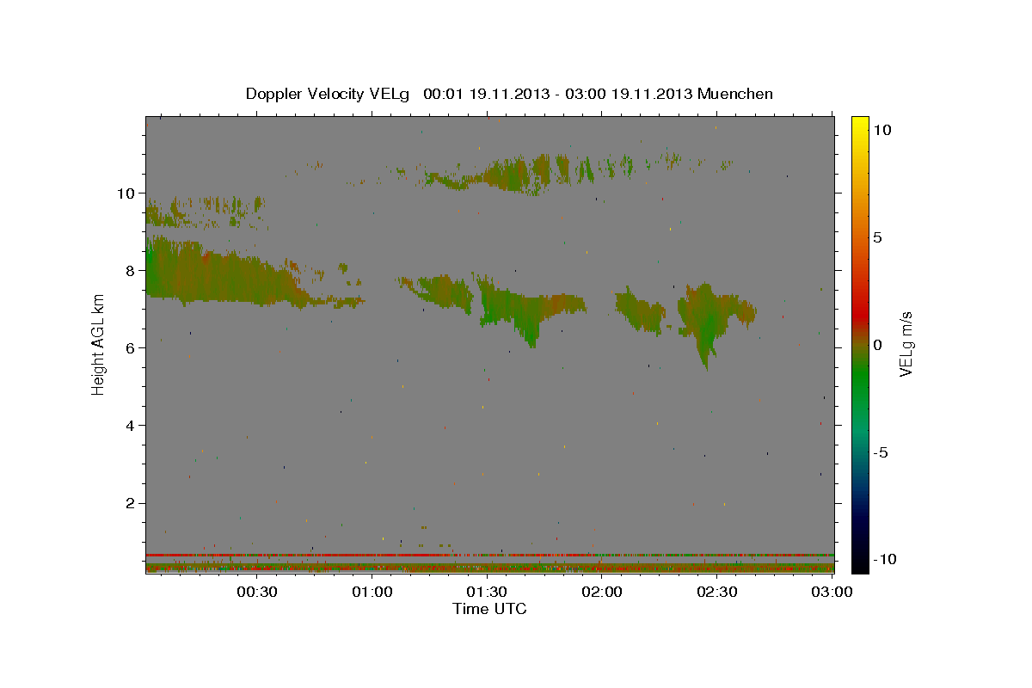Click the 02:00 time tick label

point(601,592)
